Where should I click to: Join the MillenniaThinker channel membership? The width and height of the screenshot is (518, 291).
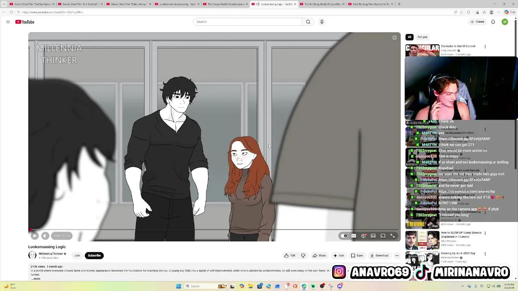click(x=77, y=255)
